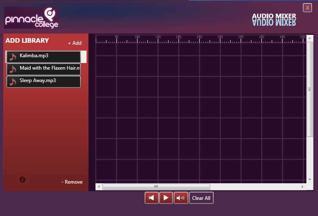Click the music note icon beside Sleep Away.mp3
318x216 pixels.
click(x=13, y=82)
